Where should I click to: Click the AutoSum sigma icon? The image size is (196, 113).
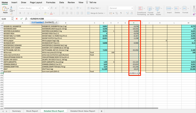(x=194, y=7)
